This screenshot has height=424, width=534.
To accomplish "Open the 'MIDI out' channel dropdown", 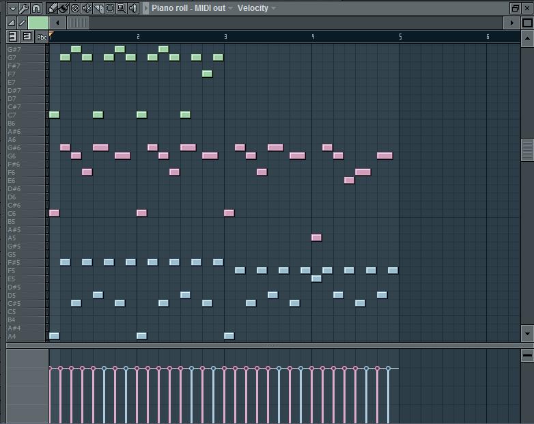I will [x=230, y=8].
